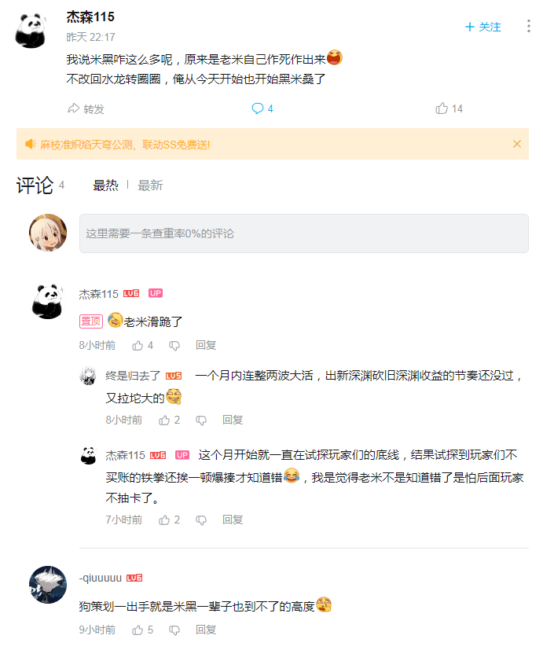This screenshot has height=650, width=543.
Task: Follow 杰森115 with the 关注 button
Action: (x=483, y=27)
